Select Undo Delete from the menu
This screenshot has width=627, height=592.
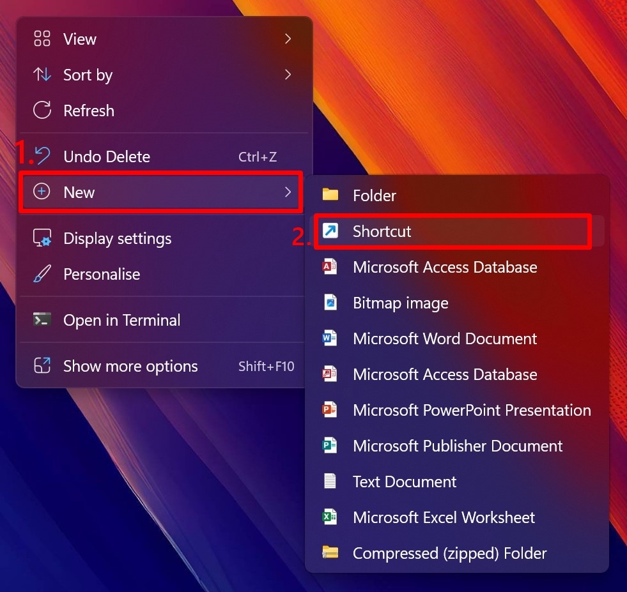pyautogui.click(x=106, y=156)
